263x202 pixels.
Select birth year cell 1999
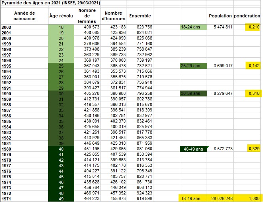[24, 44]
